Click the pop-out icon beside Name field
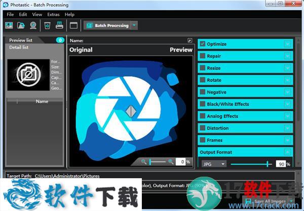Image resolution: width=304 pixels, height=211 pixels. [x=190, y=40]
